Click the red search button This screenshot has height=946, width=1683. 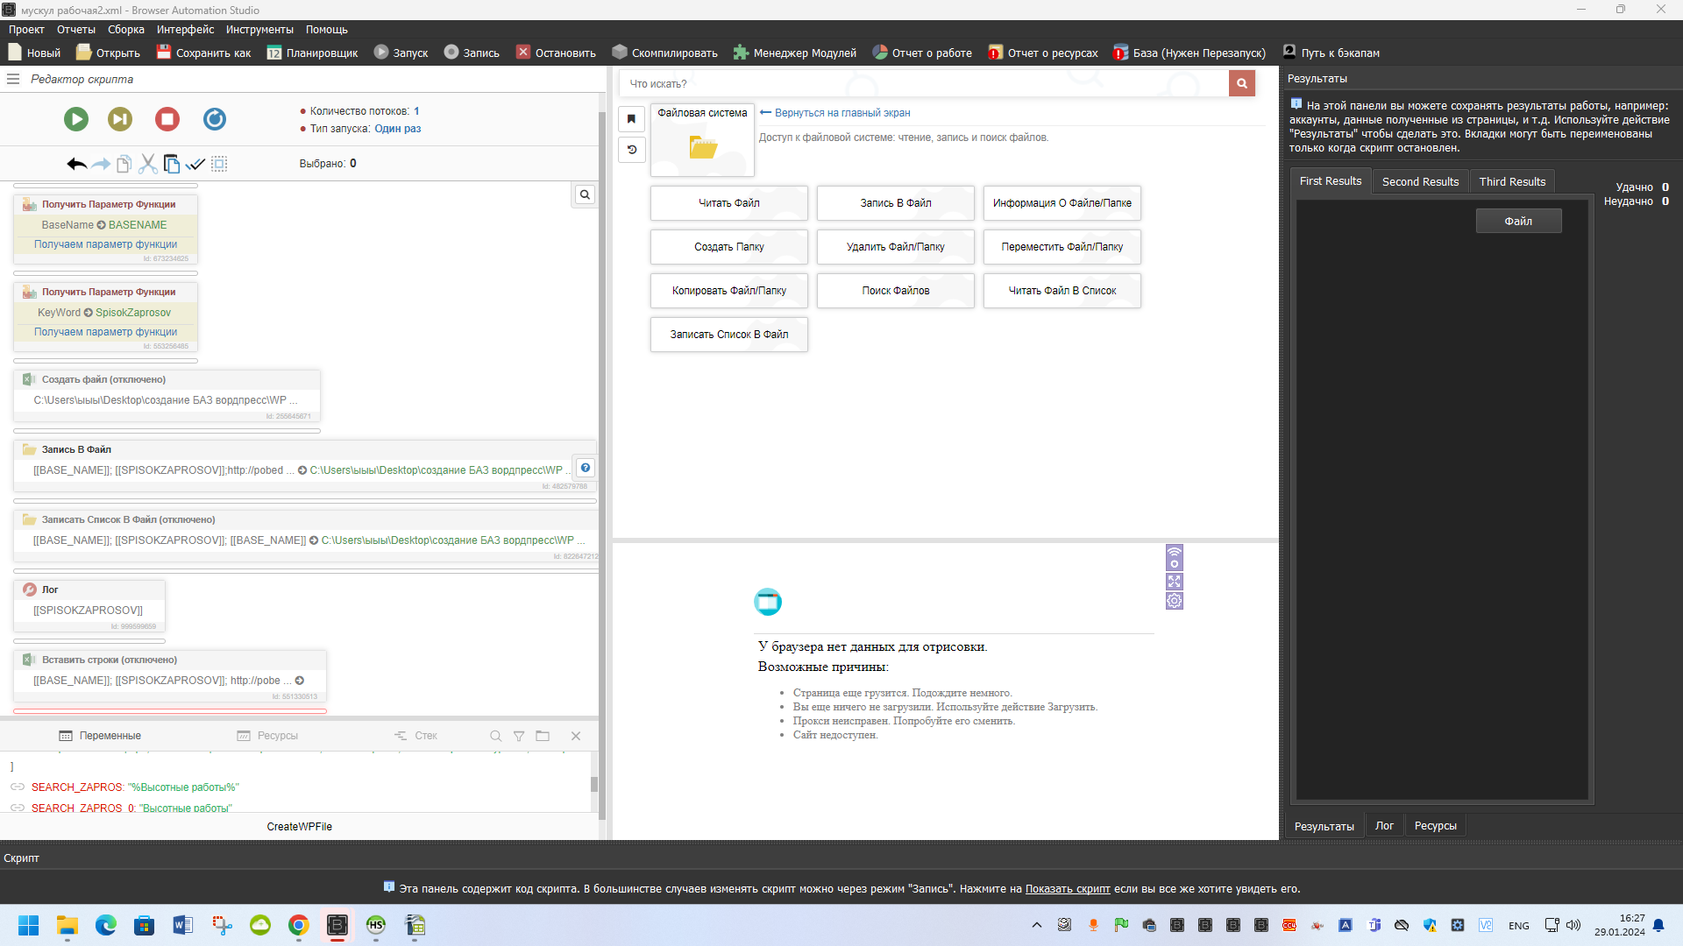pos(1241,84)
